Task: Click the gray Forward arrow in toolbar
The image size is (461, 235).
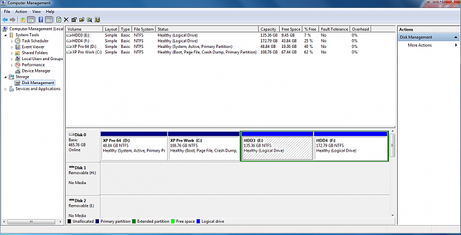Action: pyautogui.click(x=13, y=20)
